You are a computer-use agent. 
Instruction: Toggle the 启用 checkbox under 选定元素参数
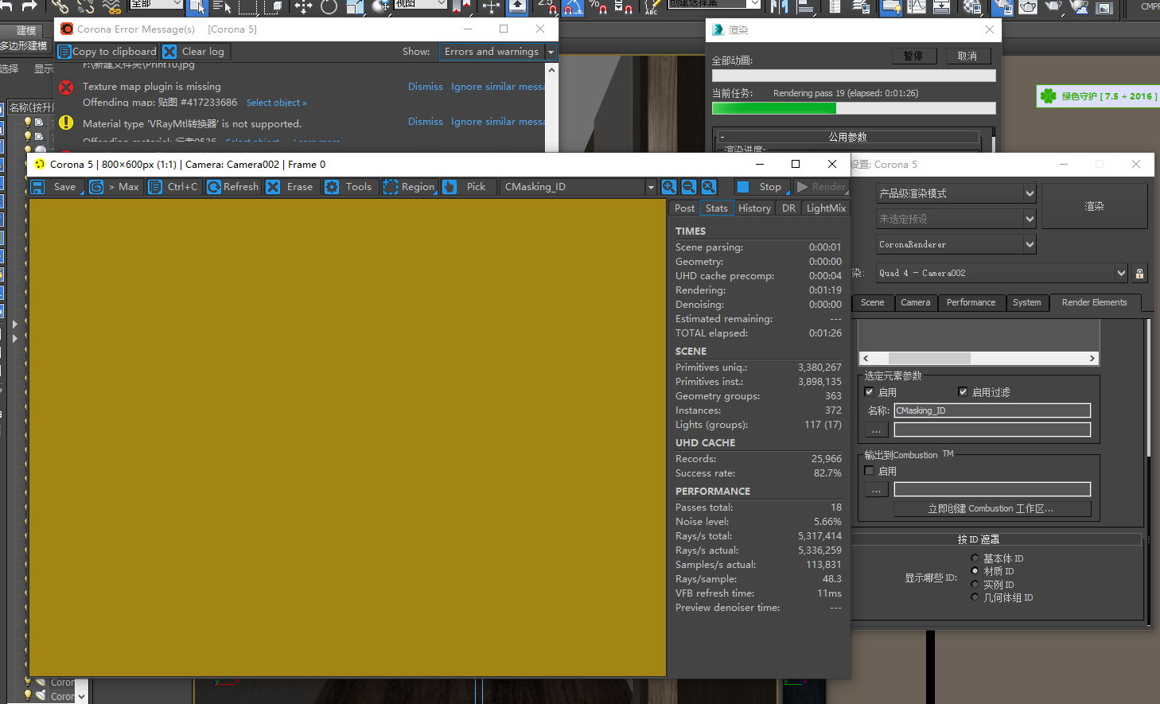[x=870, y=392]
